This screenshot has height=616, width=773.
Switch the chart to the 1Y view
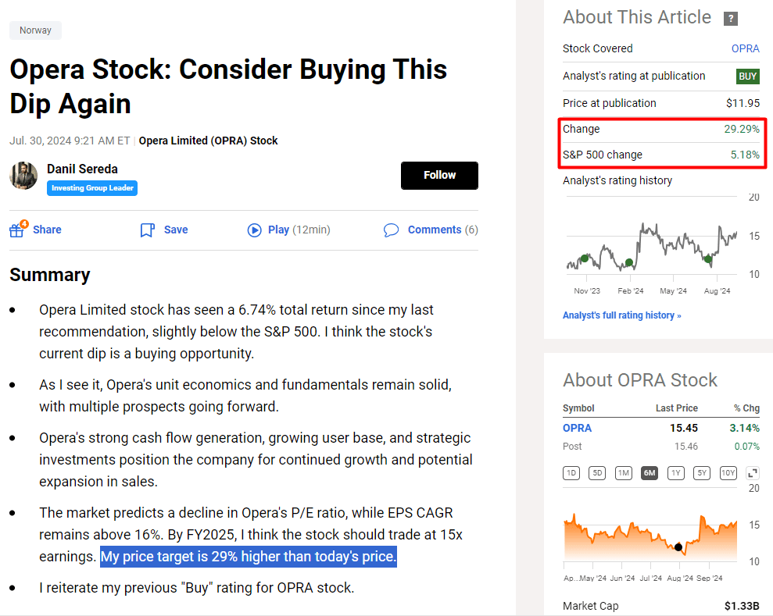(675, 472)
